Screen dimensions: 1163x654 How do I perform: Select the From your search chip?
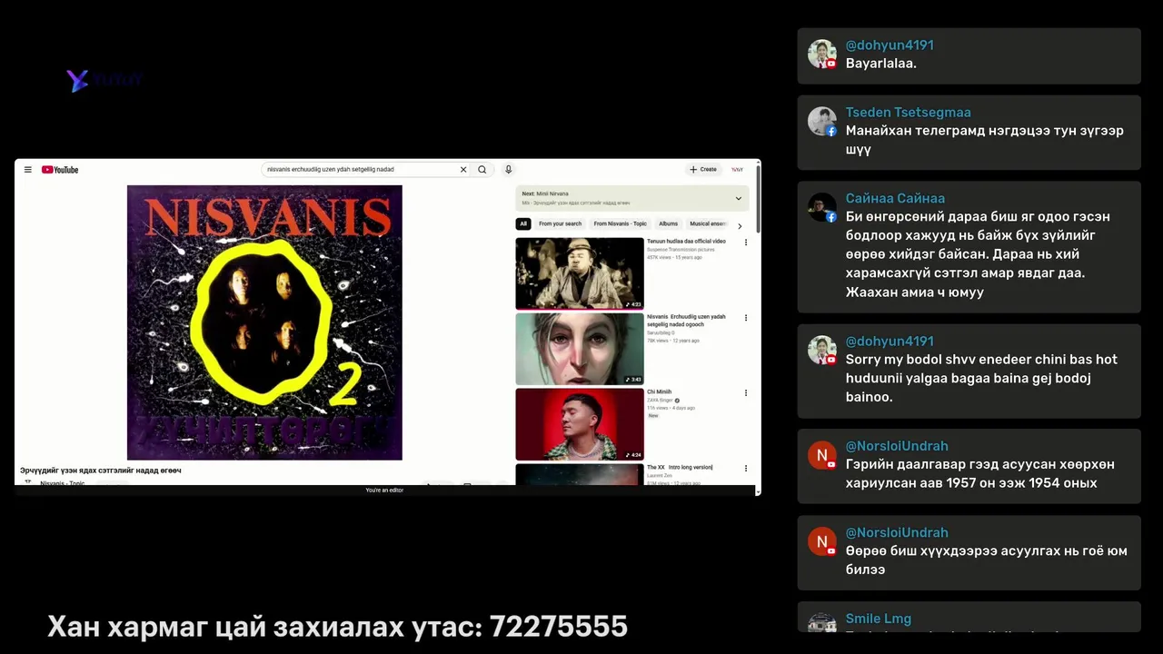click(560, 223)
